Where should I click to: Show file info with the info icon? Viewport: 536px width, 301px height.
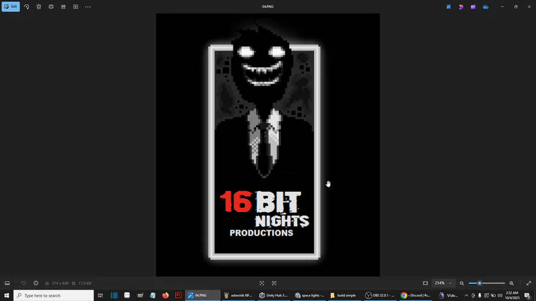coord(36,283)
